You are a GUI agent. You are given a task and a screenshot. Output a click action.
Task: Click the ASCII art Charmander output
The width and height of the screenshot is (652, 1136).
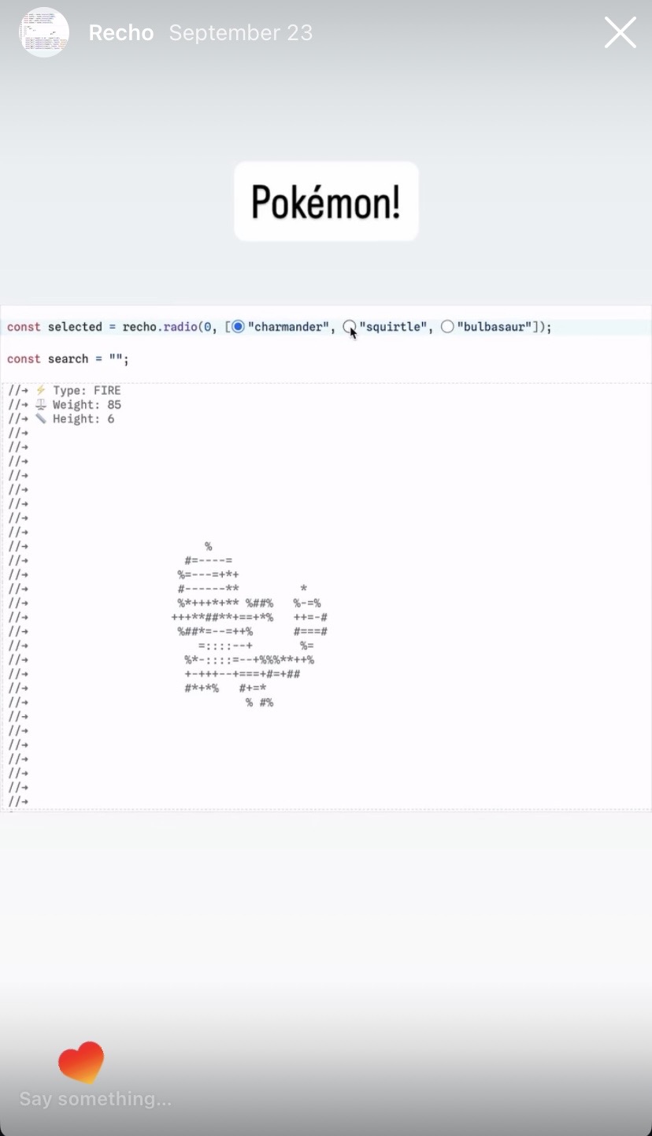point(248,624)
